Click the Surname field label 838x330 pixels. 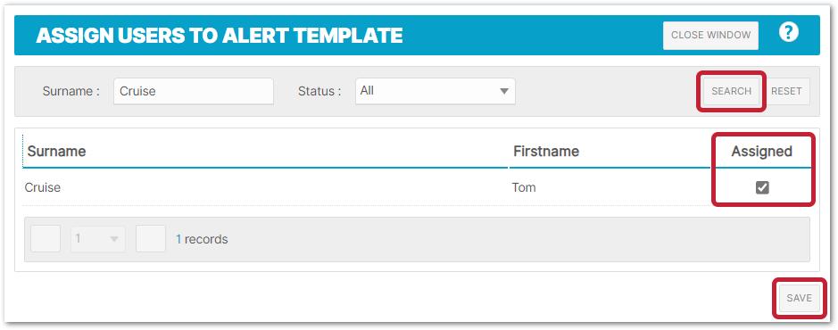click(x=71, y=91)
